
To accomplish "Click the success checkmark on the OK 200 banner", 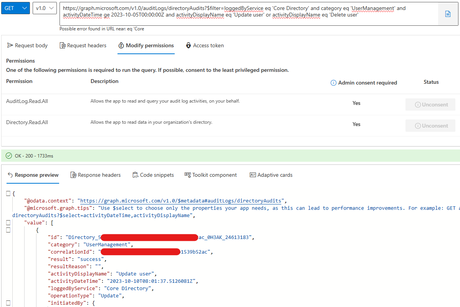I will coord(8,156).
